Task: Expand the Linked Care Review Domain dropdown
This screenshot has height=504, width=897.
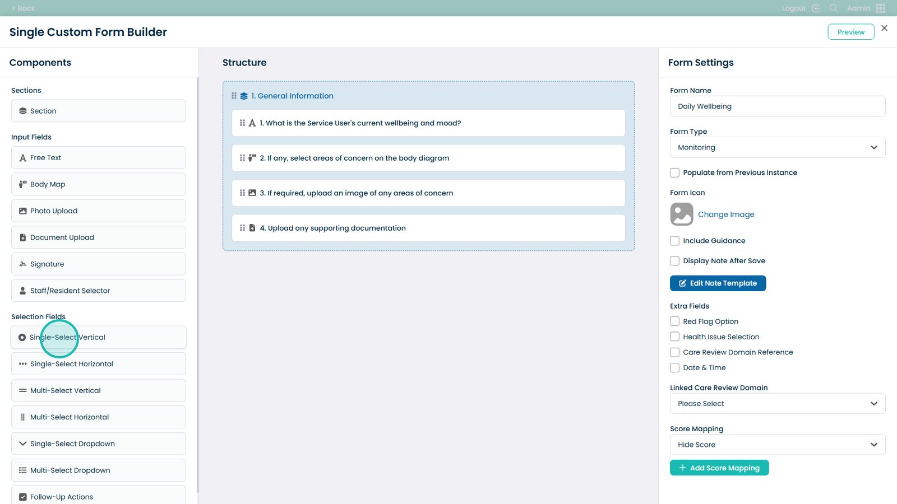Action: click(777, 404)
